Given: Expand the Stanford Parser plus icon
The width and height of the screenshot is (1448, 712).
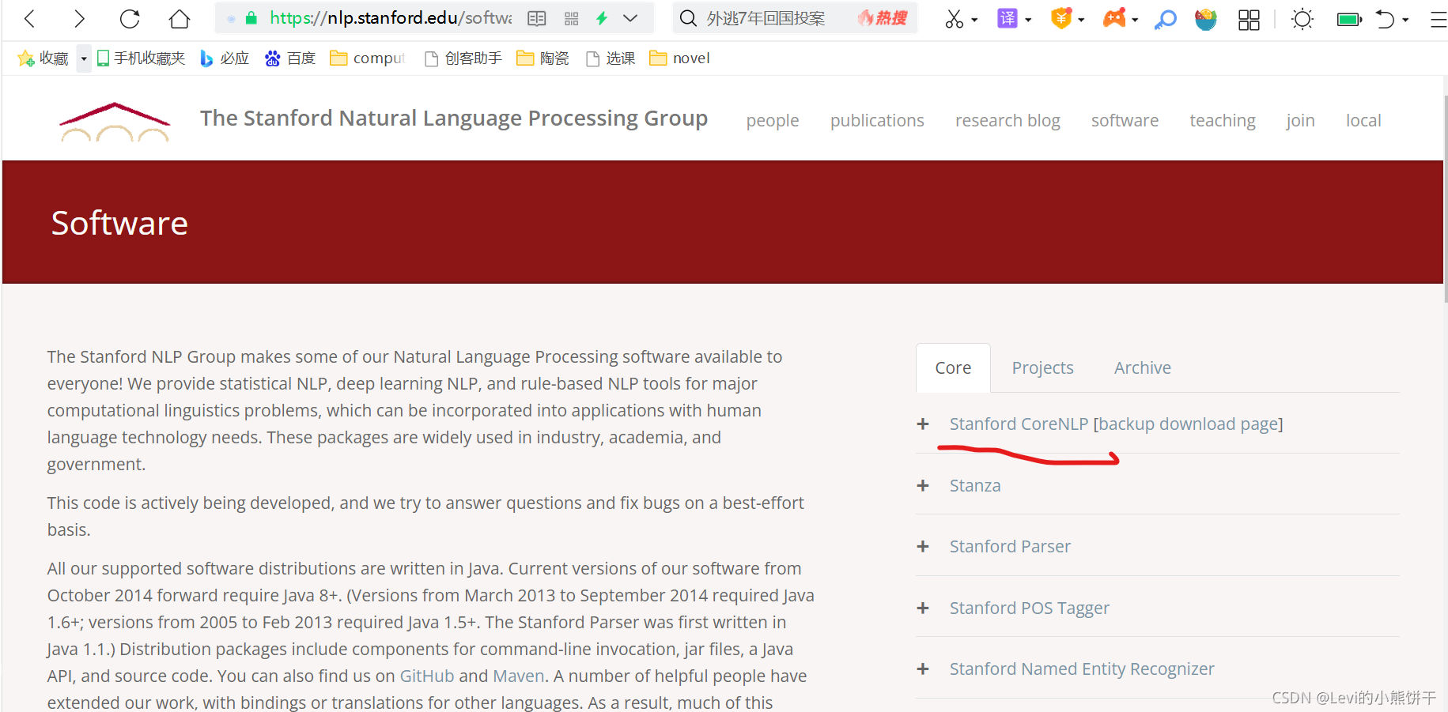Looking at the screenshot, I should 923,547.
